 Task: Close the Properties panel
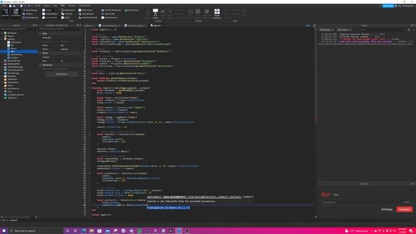click(x=80, y=25)
